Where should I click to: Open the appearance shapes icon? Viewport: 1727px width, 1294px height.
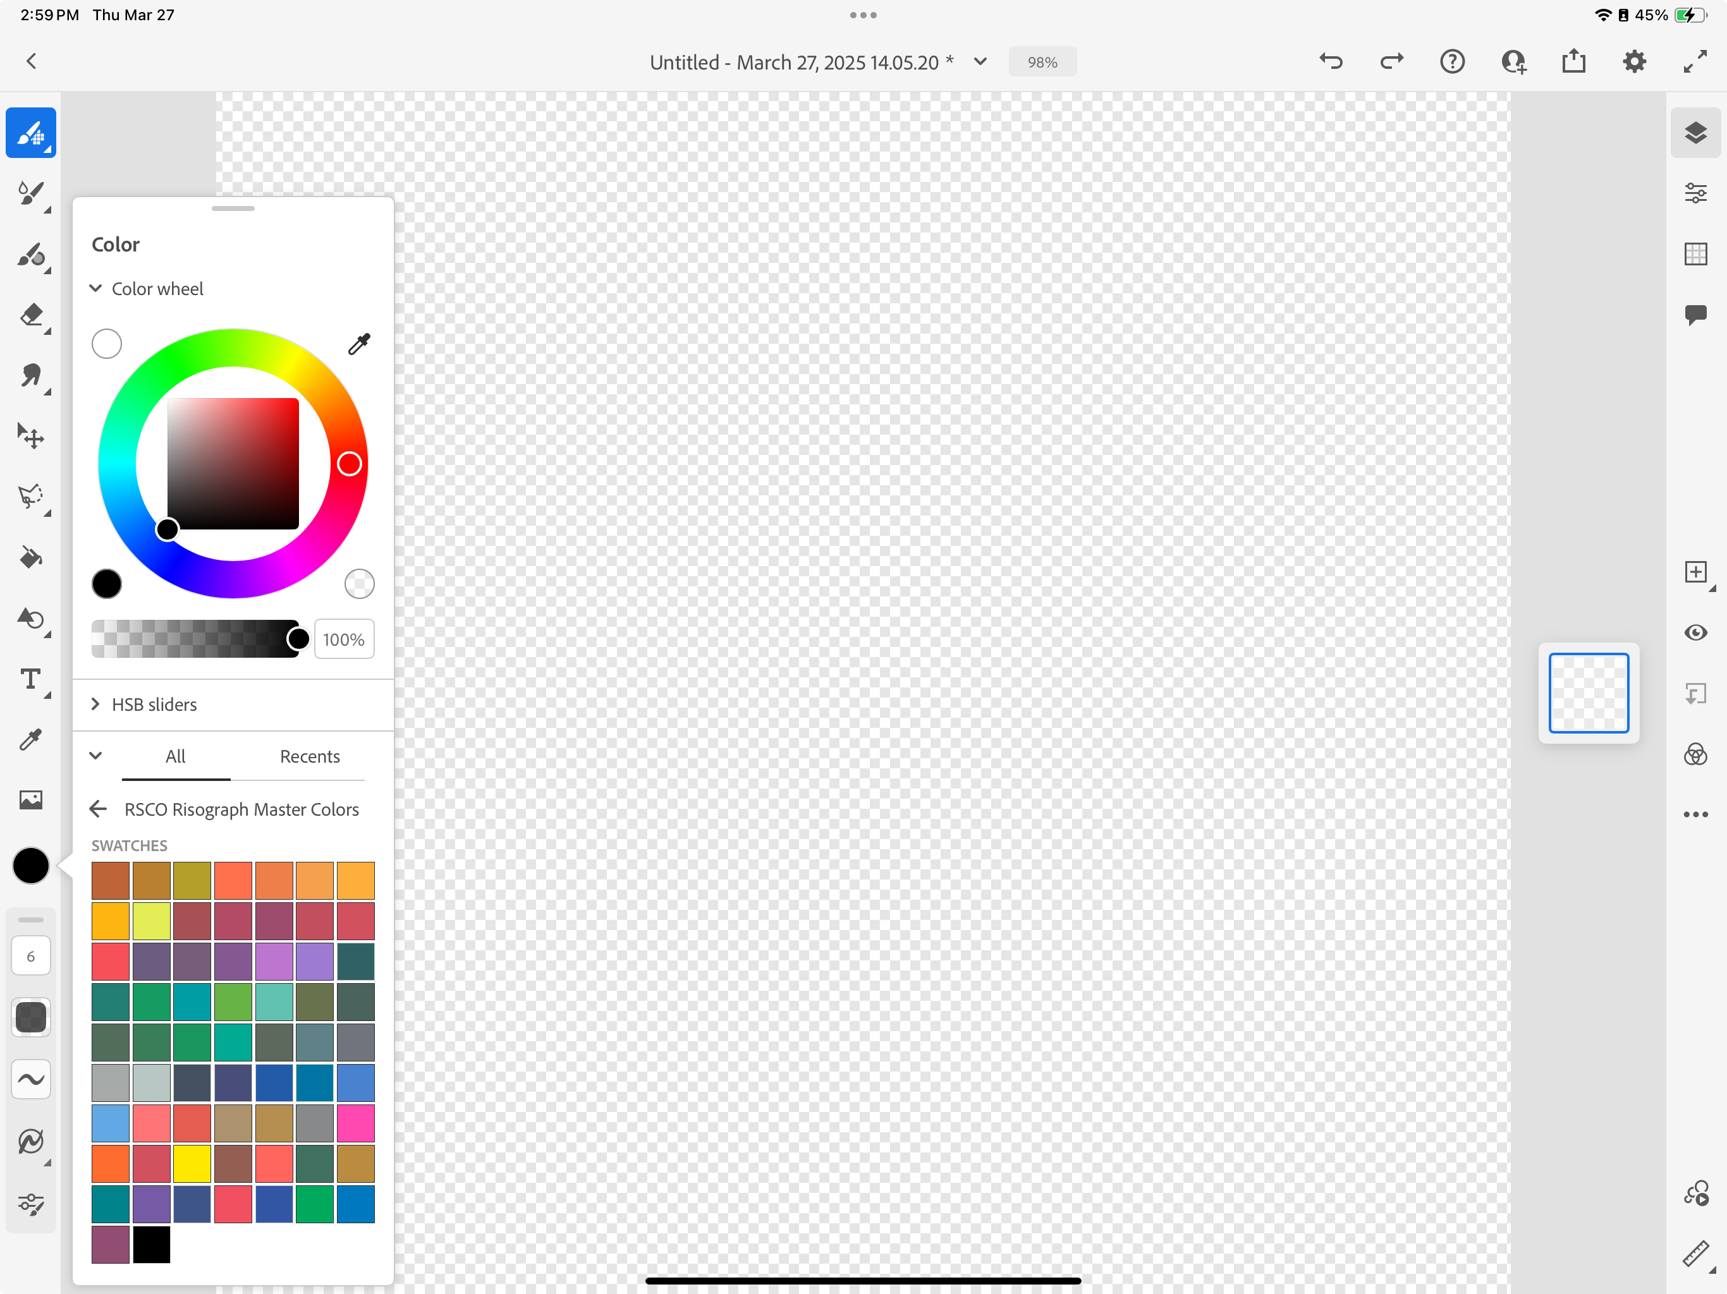[1696, 1194]
